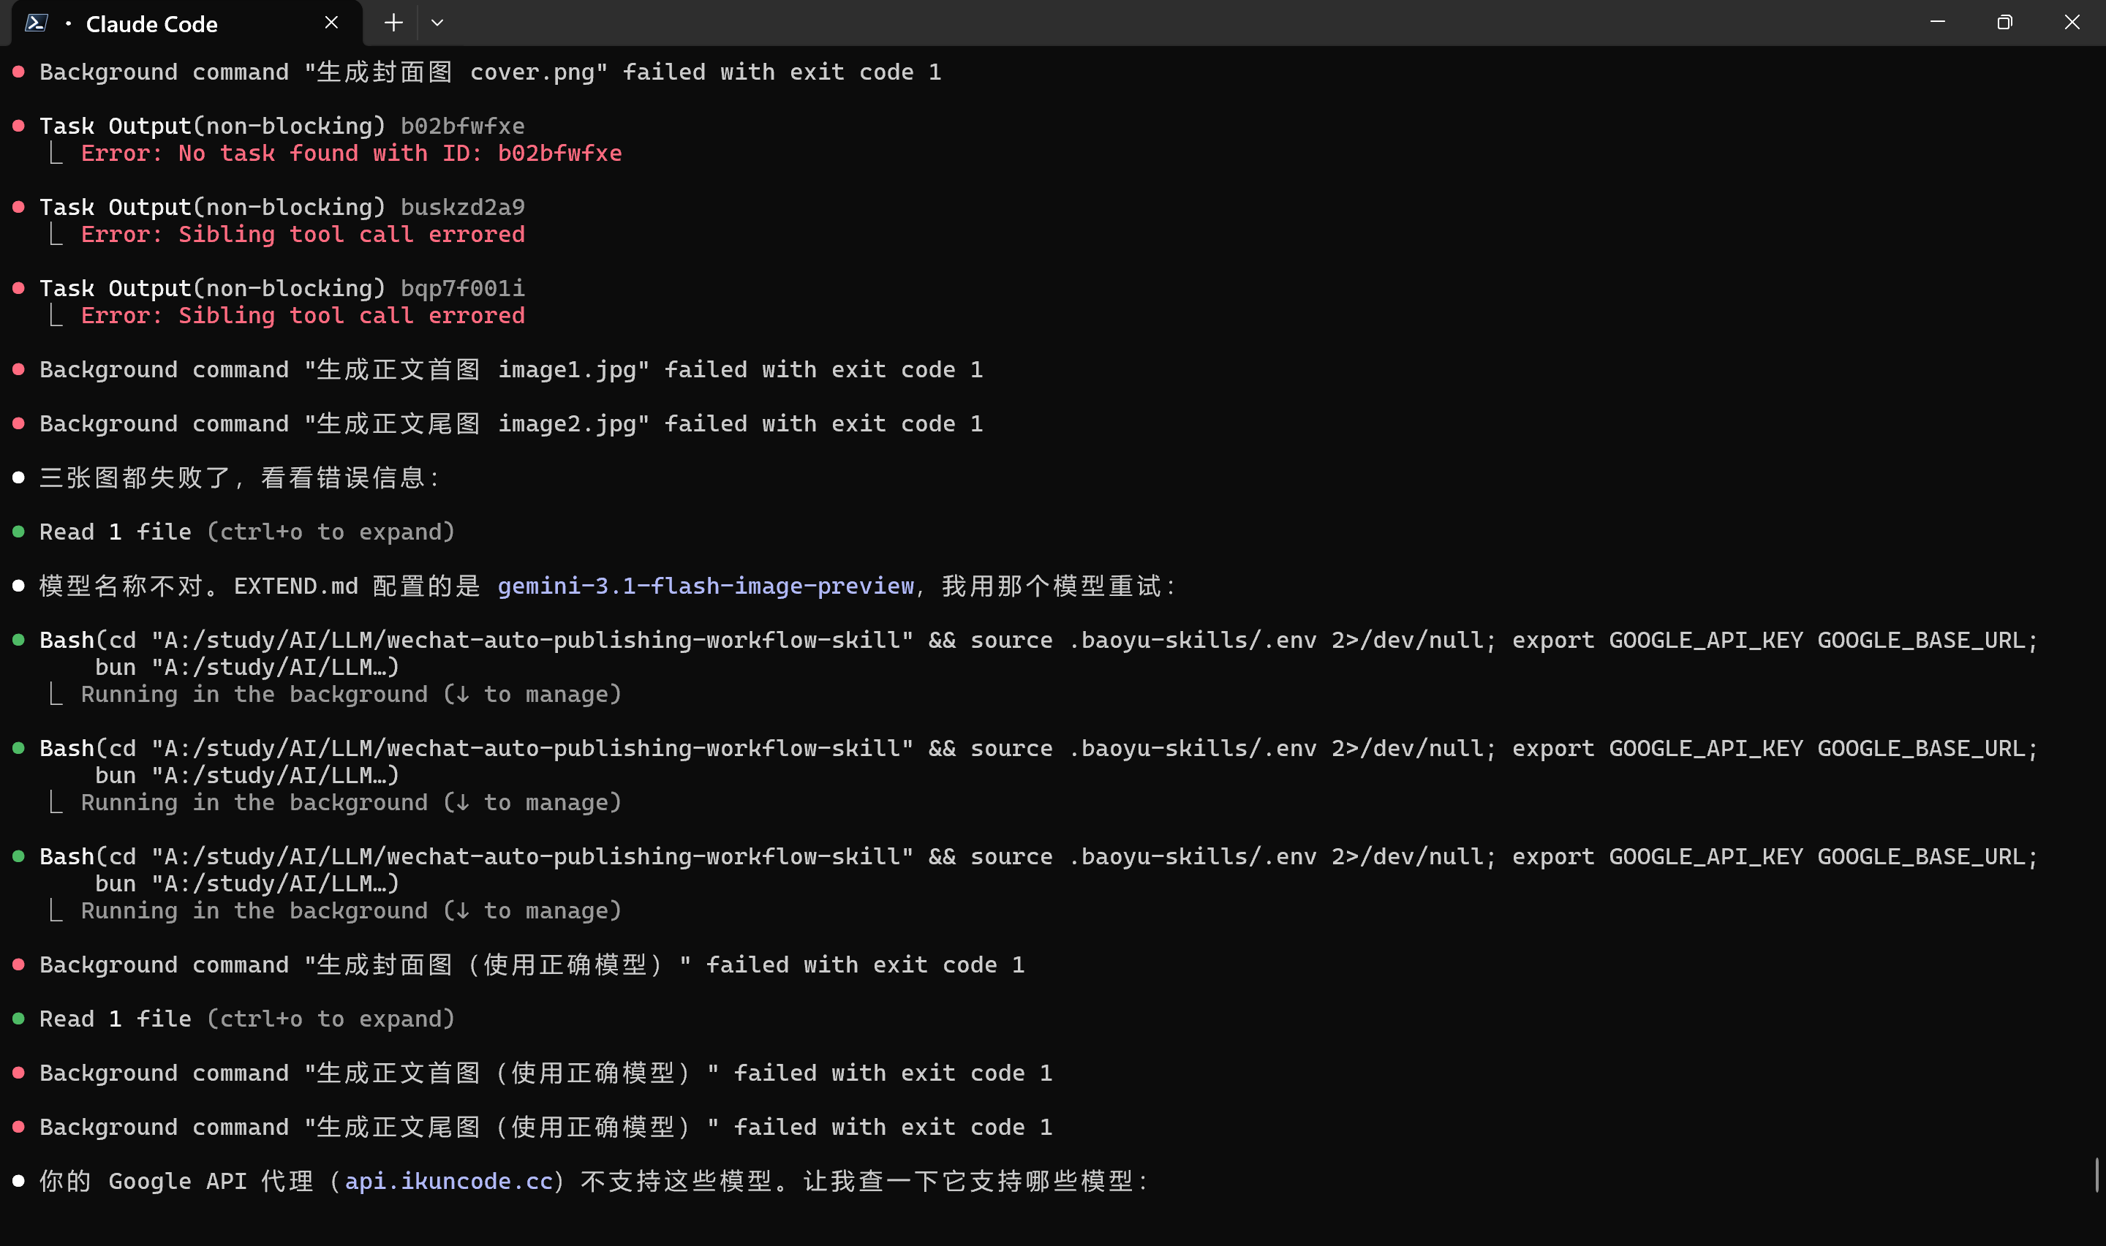
Task: Click Task Output line with ID buskzd2a9
Action: coord(282,208)
